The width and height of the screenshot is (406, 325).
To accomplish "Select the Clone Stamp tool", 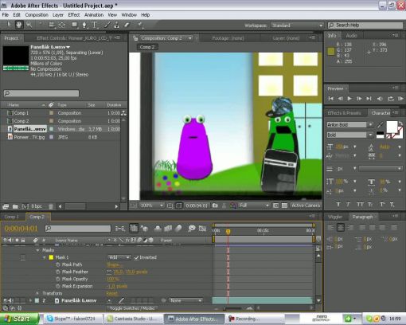I will 116,25.
